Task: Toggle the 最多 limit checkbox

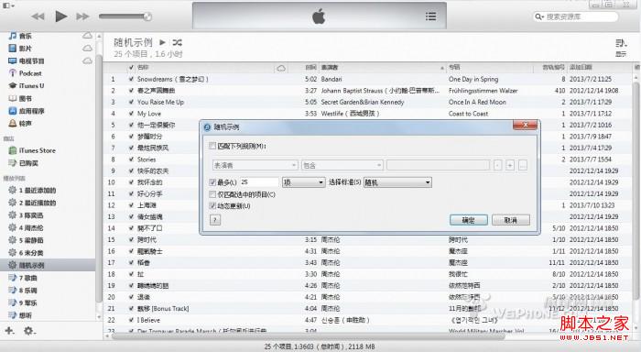Action: pos(212,182)
